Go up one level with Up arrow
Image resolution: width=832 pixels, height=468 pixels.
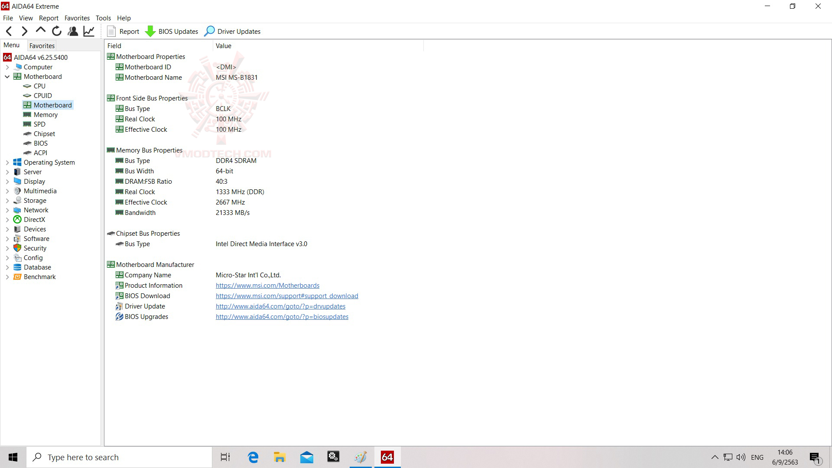41,31
